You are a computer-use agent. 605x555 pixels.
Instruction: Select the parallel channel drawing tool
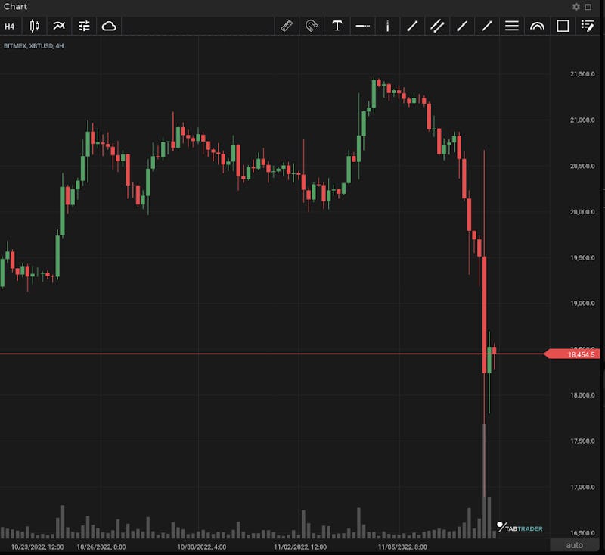coord(437,26)
